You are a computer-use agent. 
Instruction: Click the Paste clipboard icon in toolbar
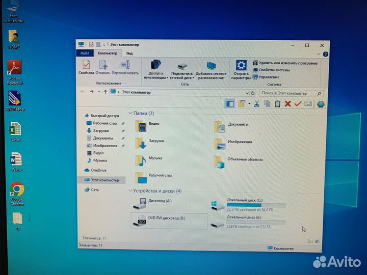(277, 104)
